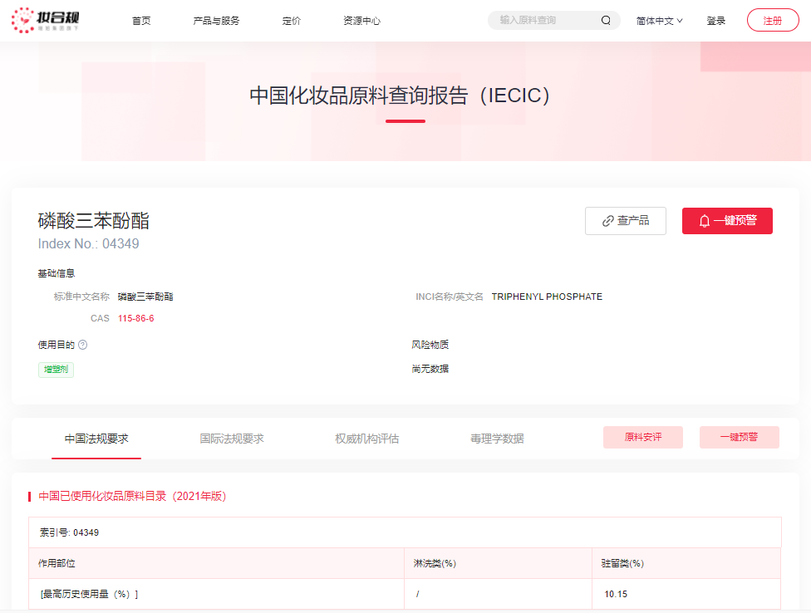Select 定价 in the top navigation

292,20
